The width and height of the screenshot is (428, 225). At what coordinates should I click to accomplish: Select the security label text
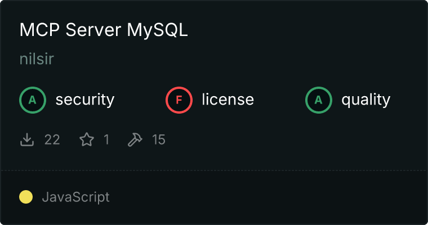[x=85, y=100]
